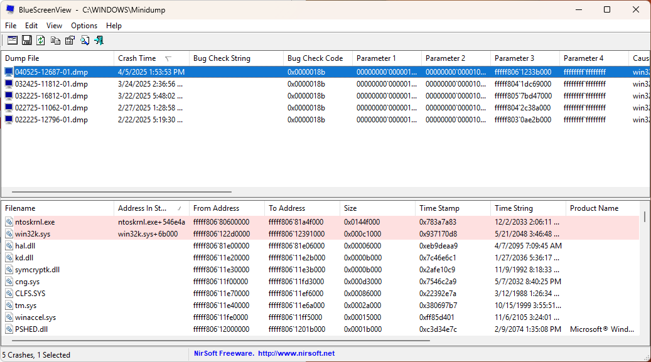Open Advanced Options toolbar icon
651x362 pixels.
13,40
